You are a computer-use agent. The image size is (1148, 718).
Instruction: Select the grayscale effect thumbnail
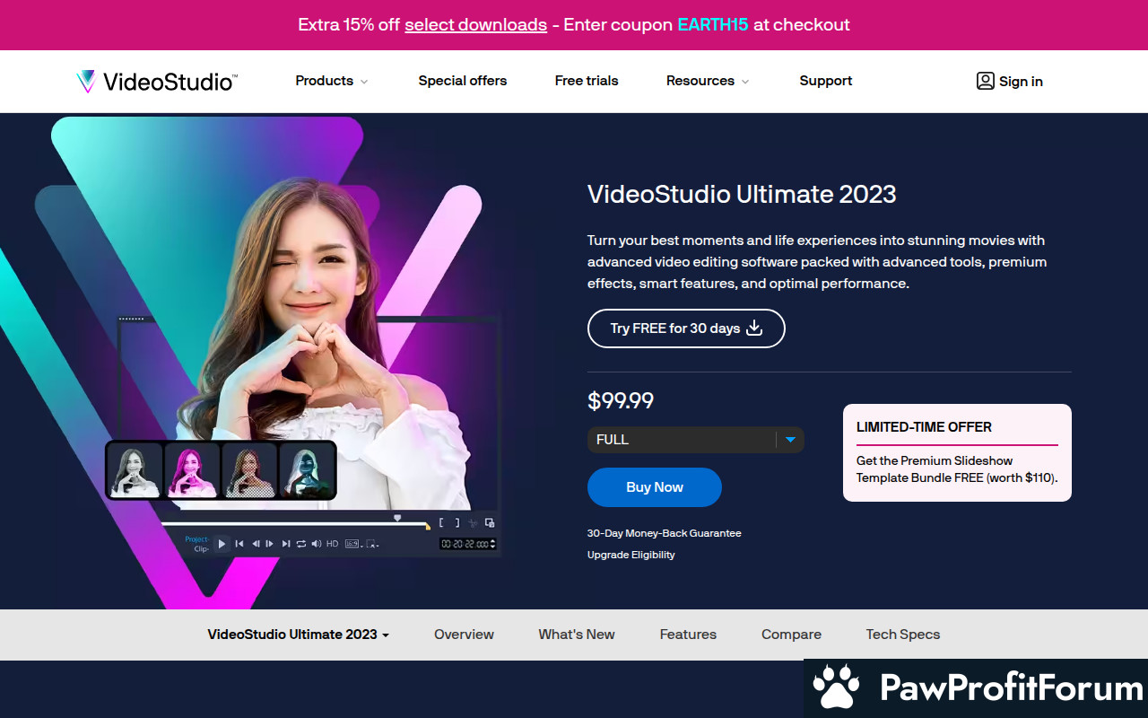tap(135, 470)
